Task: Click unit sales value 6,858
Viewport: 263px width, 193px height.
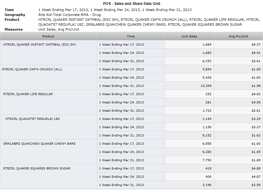Action: click(x=207, y=144)
